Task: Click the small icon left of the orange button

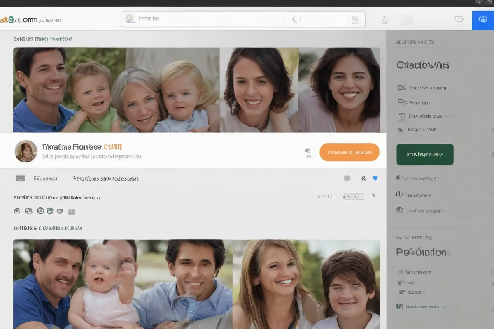Action: tap(308, 153)
